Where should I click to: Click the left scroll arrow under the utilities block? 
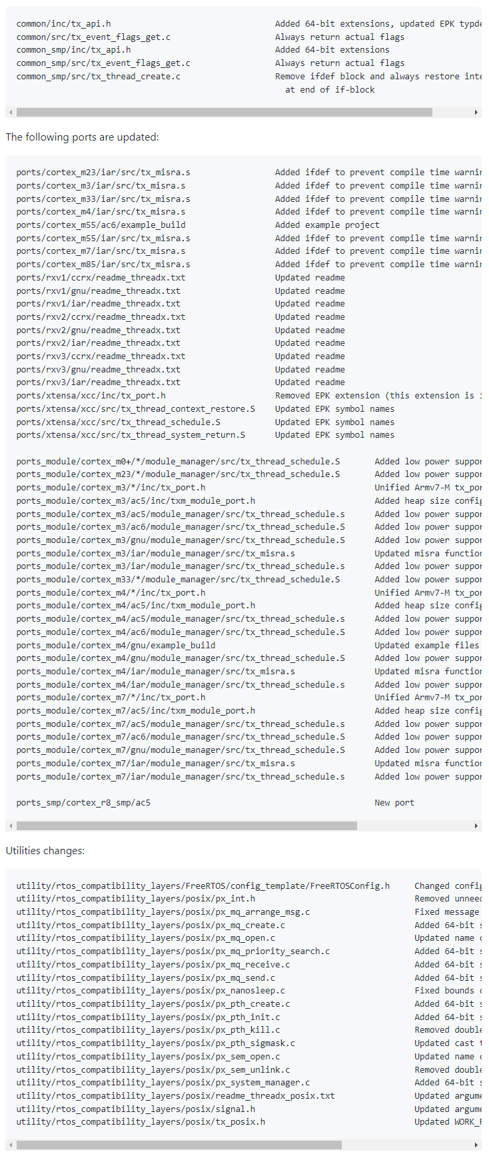10,1145
